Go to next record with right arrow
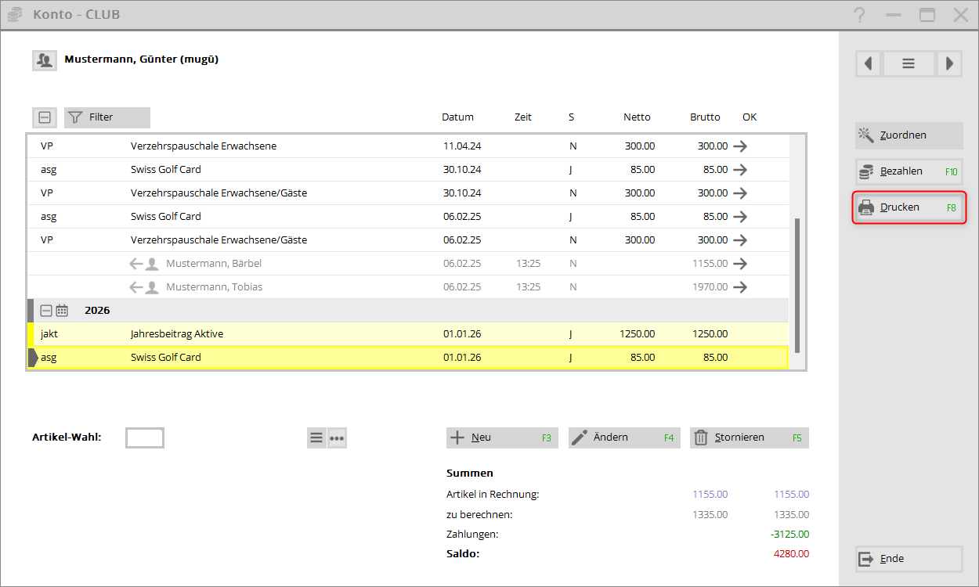The height and width of the screenshot is (587, 979). [x=948, y=63]
